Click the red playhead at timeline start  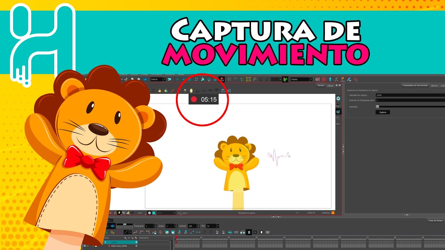pos(176,237)
